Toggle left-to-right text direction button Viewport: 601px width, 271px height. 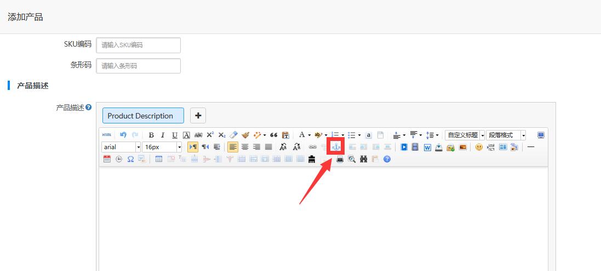click(193, 146)
